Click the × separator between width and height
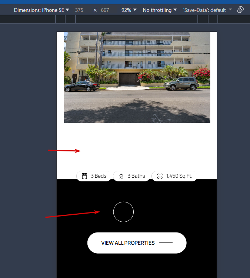The height and width of the screenshot is (278, 250). (95, 10)
